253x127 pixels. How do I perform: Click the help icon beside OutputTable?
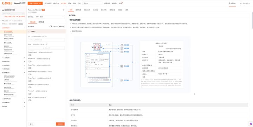click(x=50, y=65)
